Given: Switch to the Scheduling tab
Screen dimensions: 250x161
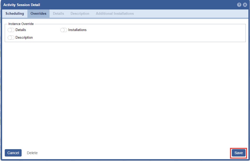Looking at the screenshot, I should pyautogui.click(x=15, y=13).
